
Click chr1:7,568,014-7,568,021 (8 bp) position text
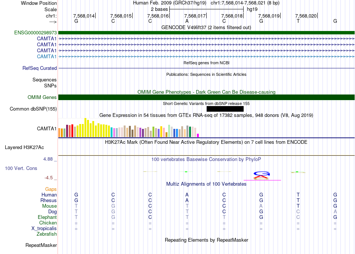click(x=245, y=3)
